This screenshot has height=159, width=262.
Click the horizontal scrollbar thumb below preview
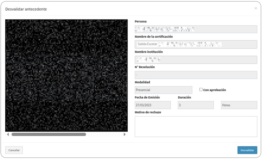(x=48, y=134)
